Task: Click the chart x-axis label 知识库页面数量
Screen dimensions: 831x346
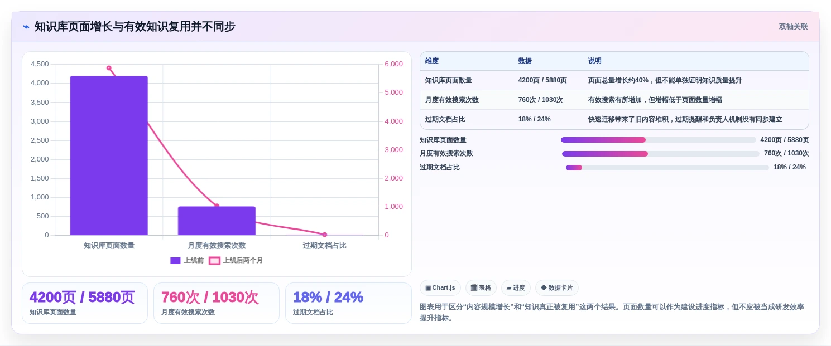Action: (109, 245)
